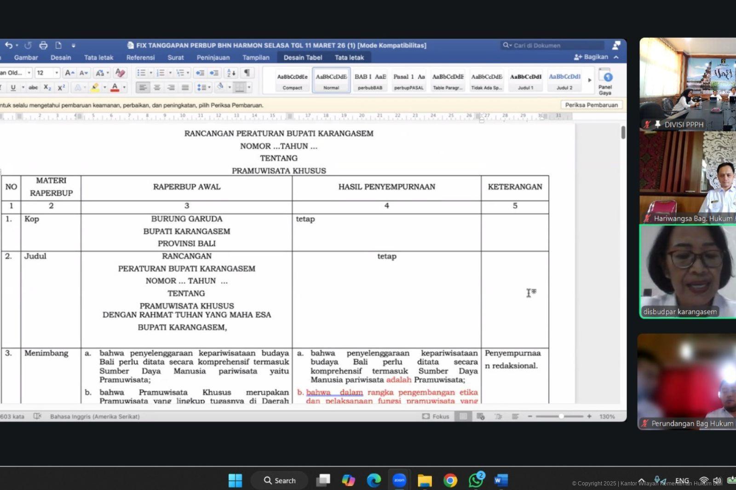
Task: Toggle subscript formatting
Action: tap(47, 87)
